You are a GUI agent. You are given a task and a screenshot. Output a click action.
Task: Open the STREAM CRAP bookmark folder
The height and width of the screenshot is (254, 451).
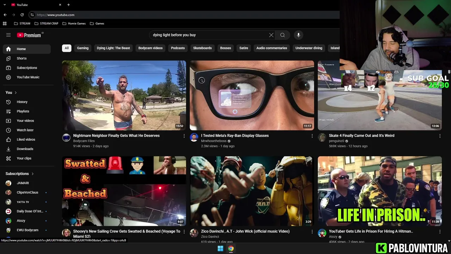pyautogui.click(x=46, y=24)
